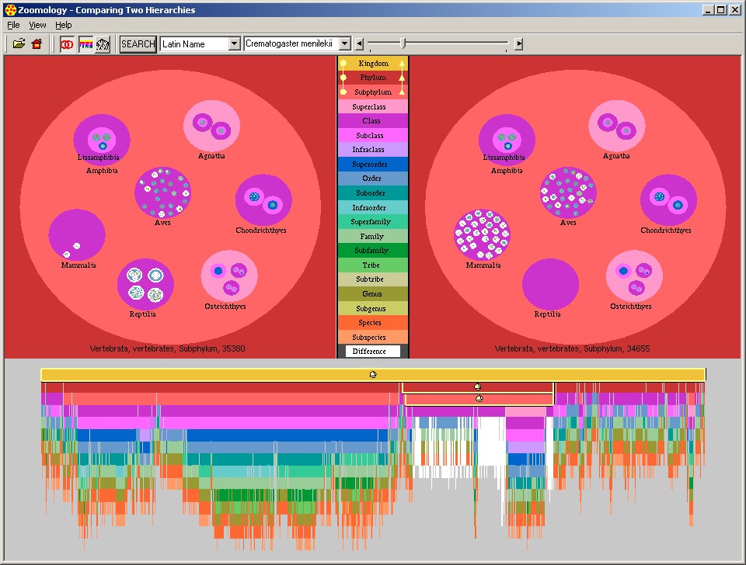Zoom into Lissamphibia circle in left hierarchy
Image resolution: width=746 pixels, height=565 pixels.
[102, 139]
